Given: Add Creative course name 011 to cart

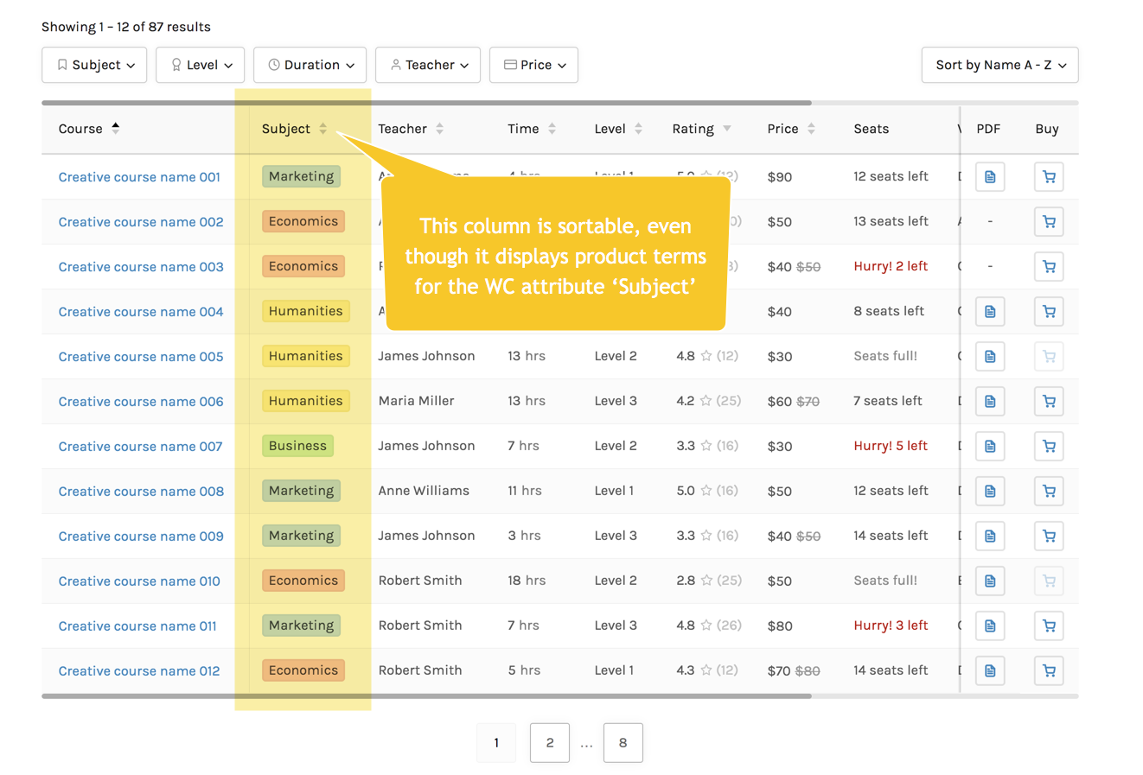Looking at the screenshot, I should [1049, 626].
